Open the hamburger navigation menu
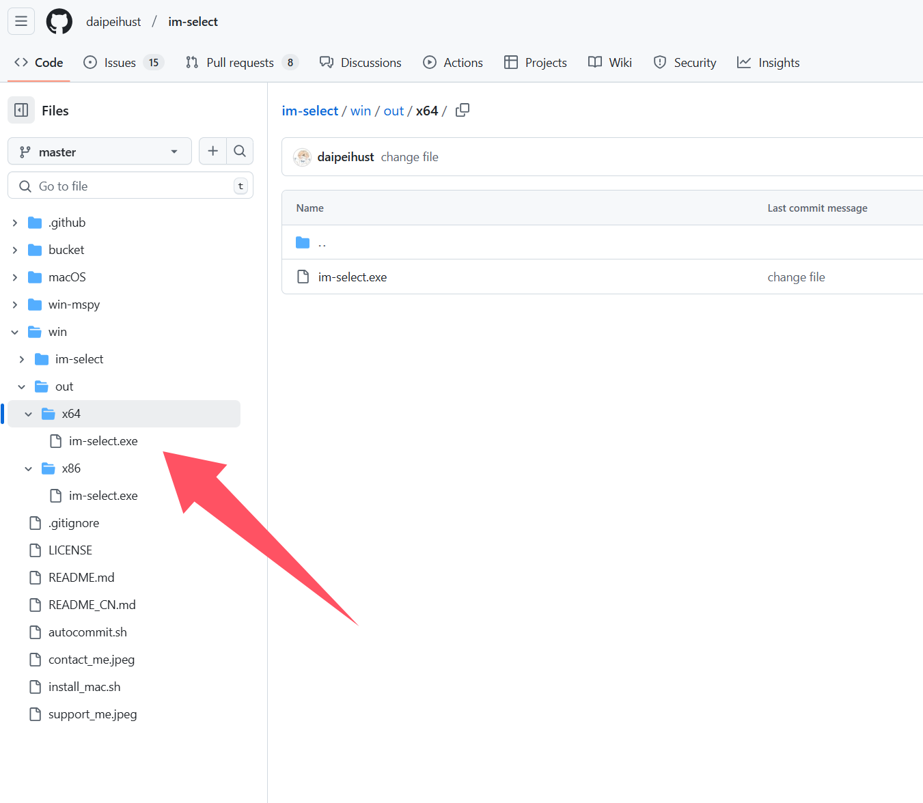Viewport: 923px width, 803px height. 21,21
